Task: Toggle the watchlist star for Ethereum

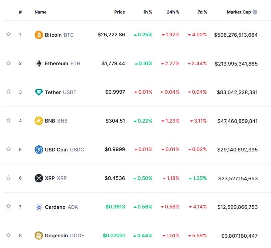Action: [x=8, y=63]
